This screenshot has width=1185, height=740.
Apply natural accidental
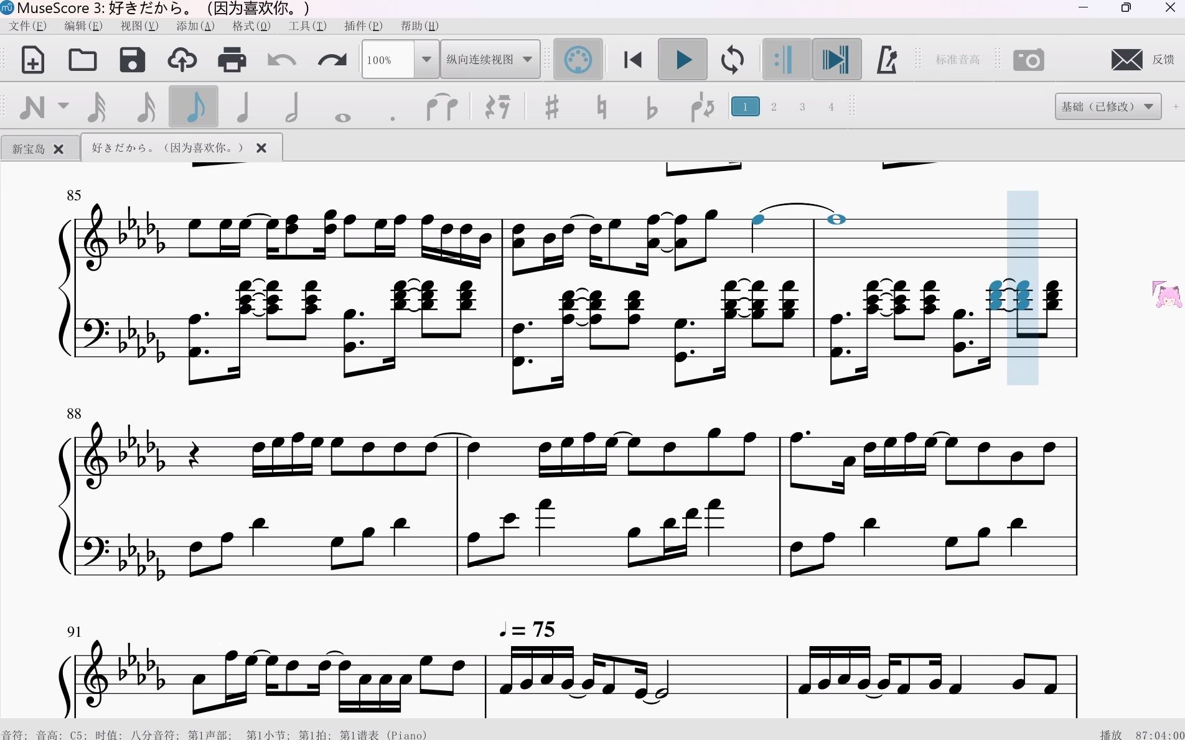coord(601,106)
